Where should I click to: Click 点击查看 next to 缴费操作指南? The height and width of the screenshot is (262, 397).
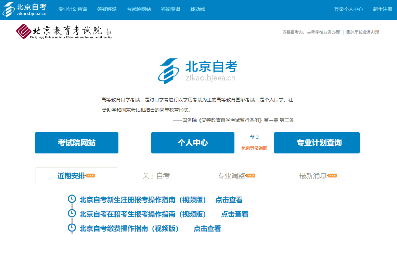point(207,228)
